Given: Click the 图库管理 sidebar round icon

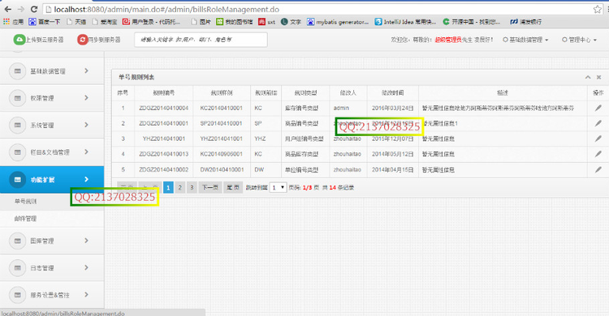Looking at the screenshot, I should [18, 241].
